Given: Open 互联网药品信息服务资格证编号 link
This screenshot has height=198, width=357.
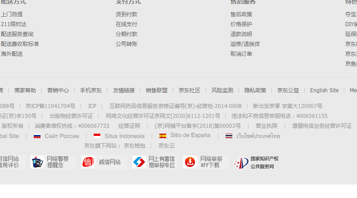Looking at the screenshot, I should click(176, 106).
